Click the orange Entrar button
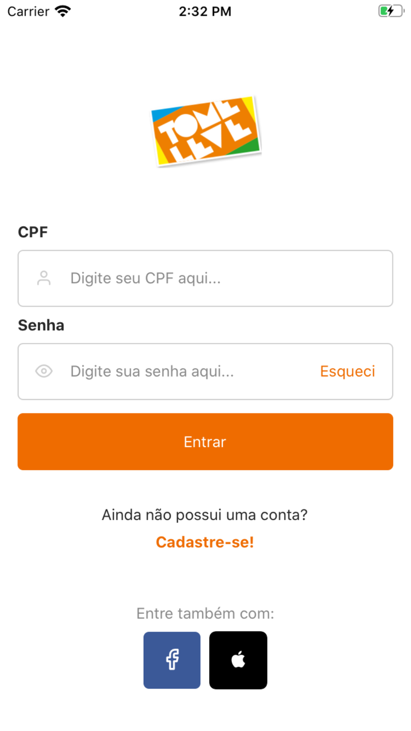Viewport: 411px width, 731px height. click(205, 442)
